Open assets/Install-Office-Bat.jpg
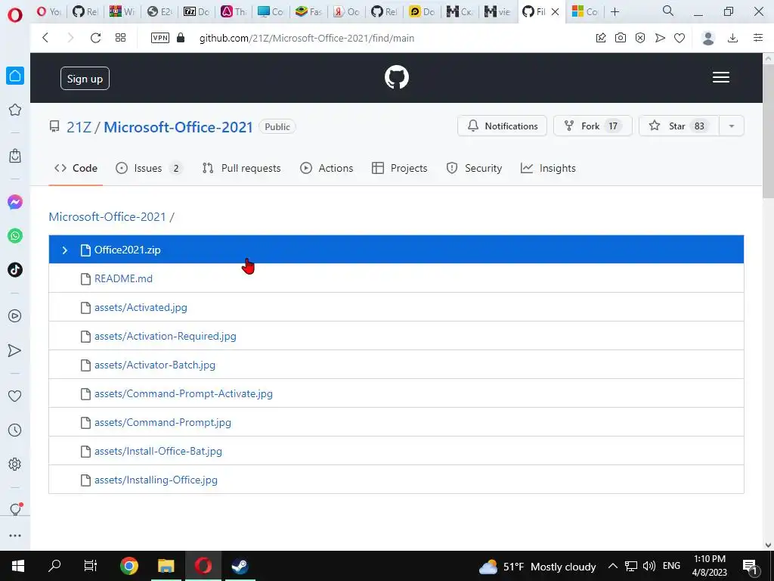The width and height of the screenshot is (774, 581). 159,451
